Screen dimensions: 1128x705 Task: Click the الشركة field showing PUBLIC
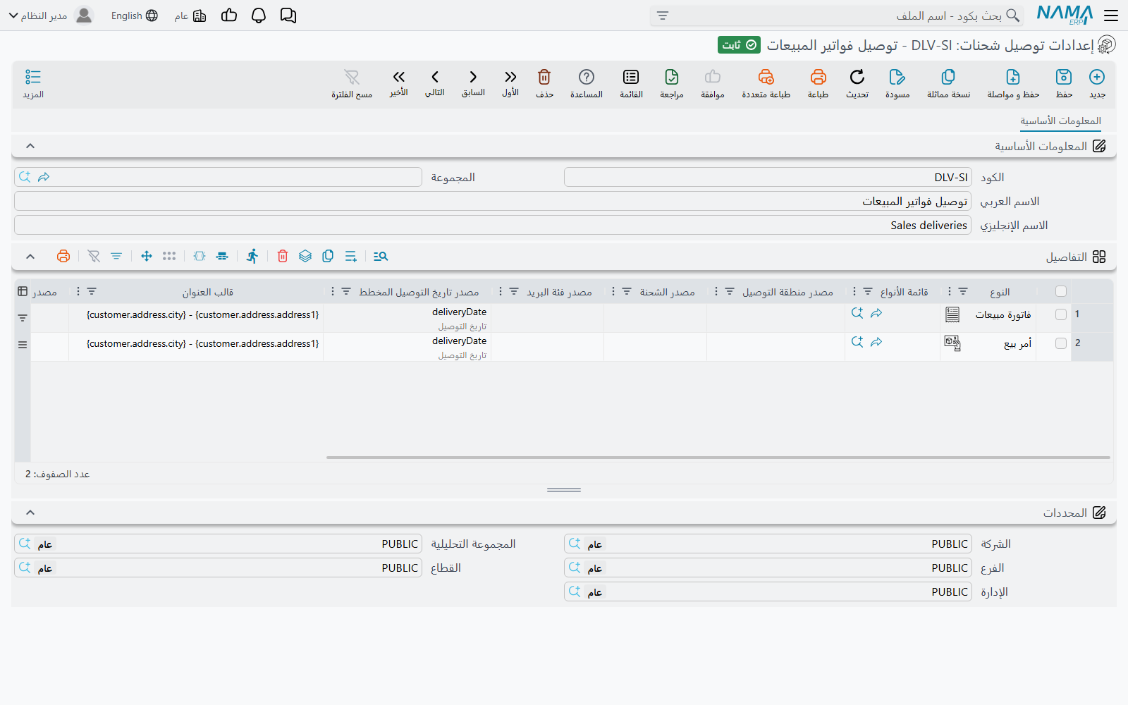click(x=768, y=544)
